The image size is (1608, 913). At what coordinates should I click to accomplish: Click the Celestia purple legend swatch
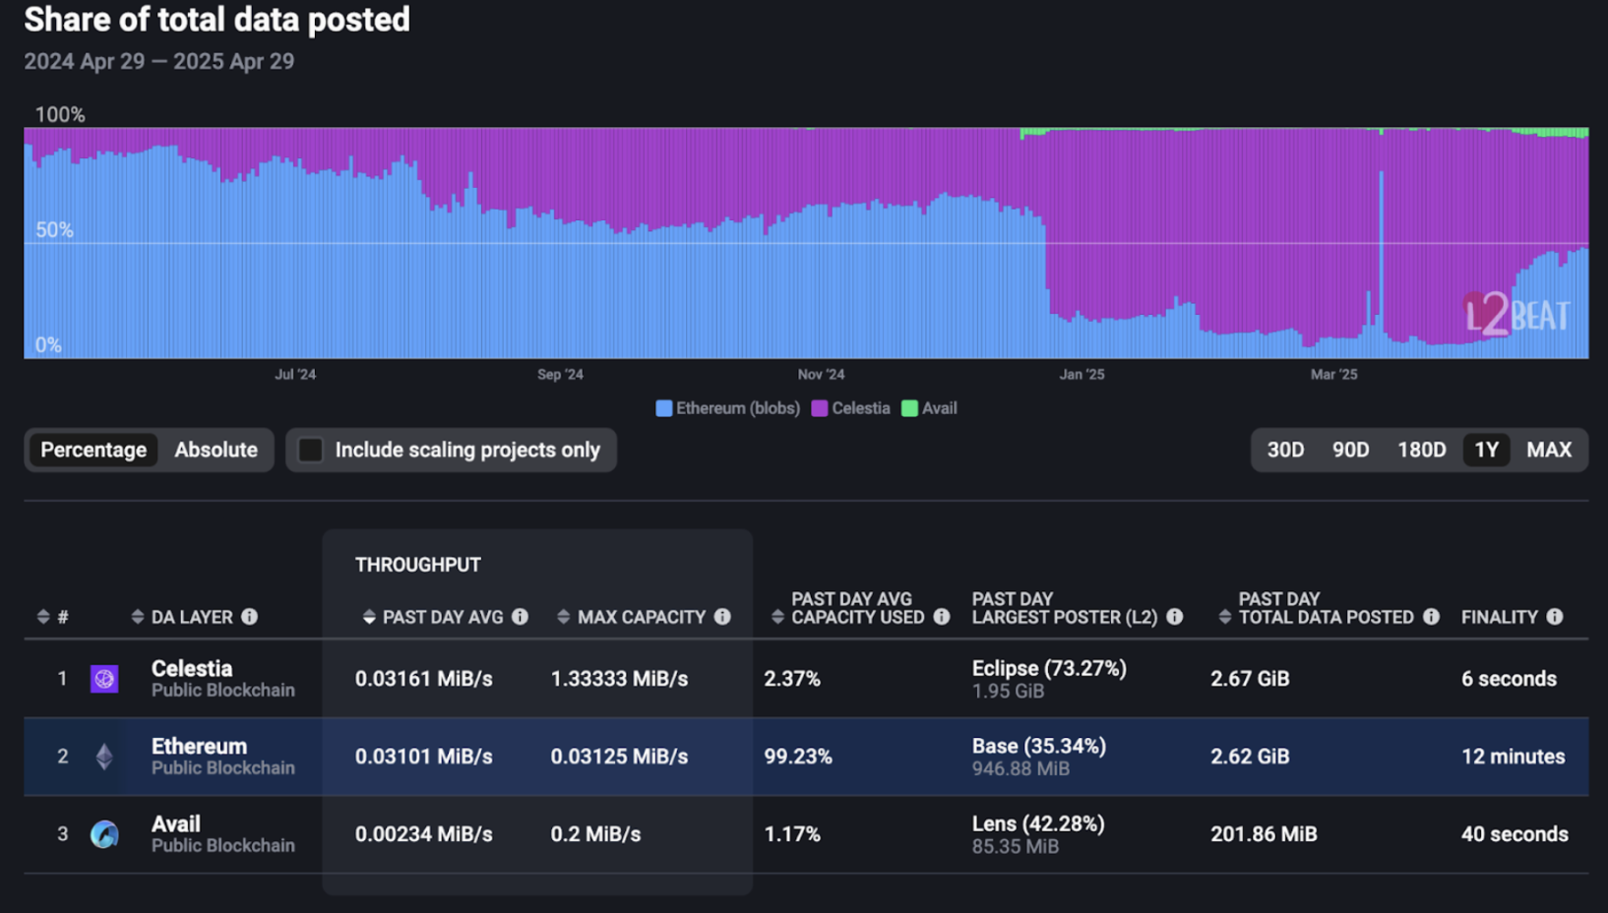click(x=820, y=408)
